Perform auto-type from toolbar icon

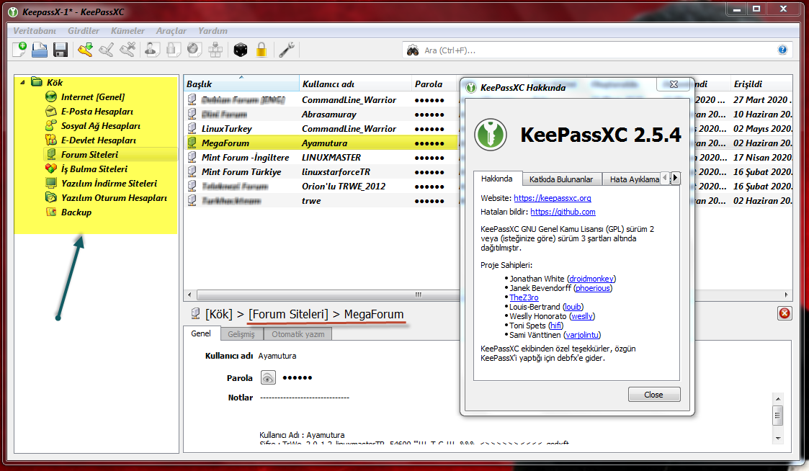[x=215, y=50]
